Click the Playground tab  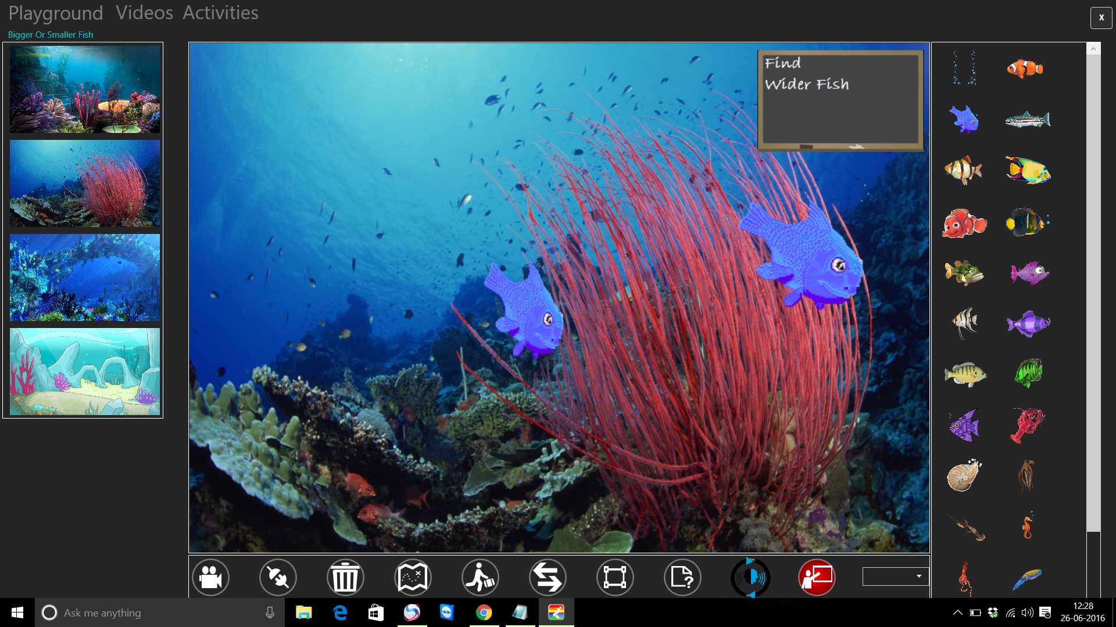55,13
